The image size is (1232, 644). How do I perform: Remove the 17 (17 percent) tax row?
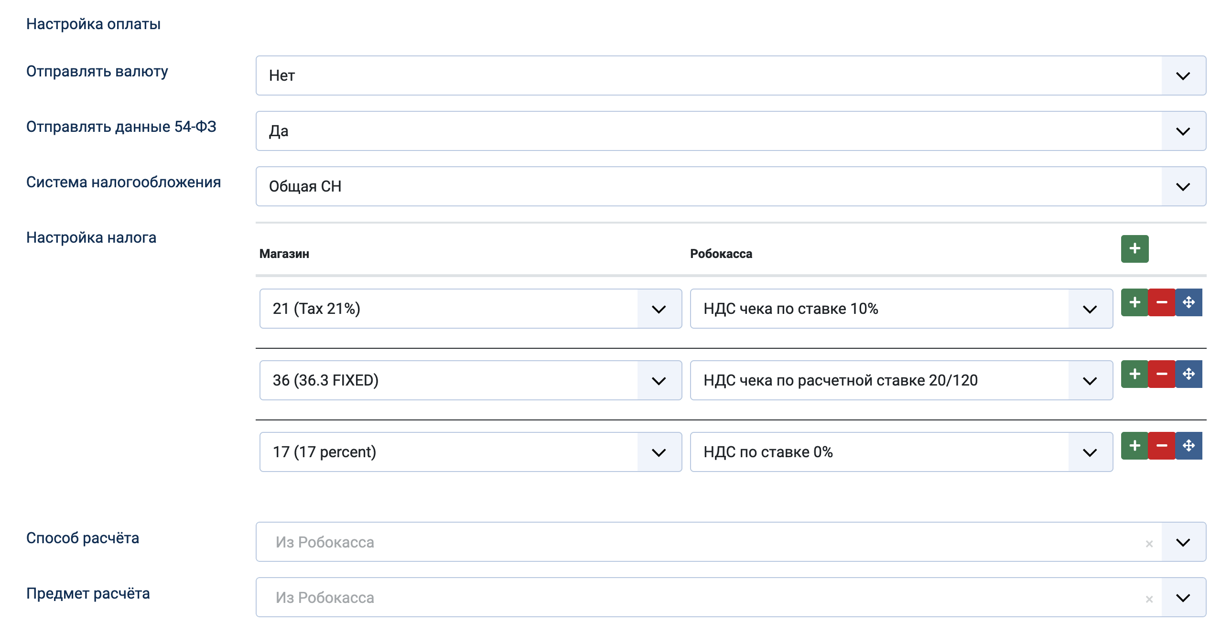(x=1161, y=446)
